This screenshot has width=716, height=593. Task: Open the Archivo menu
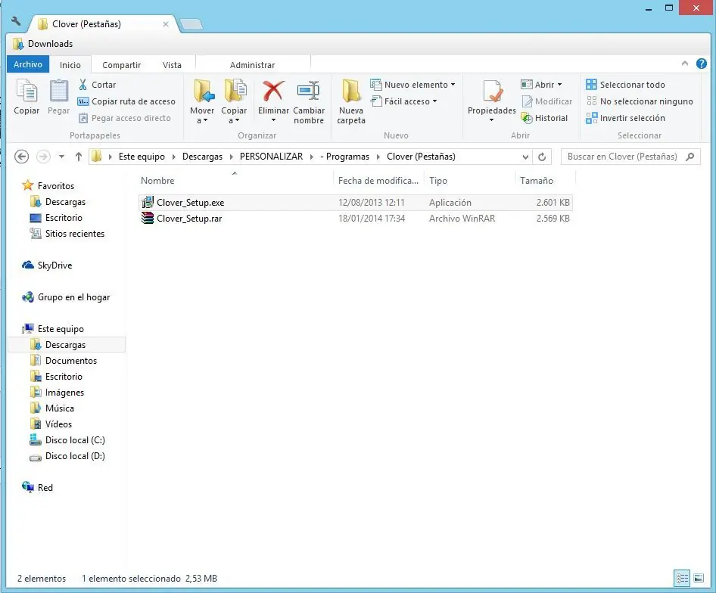28,64
